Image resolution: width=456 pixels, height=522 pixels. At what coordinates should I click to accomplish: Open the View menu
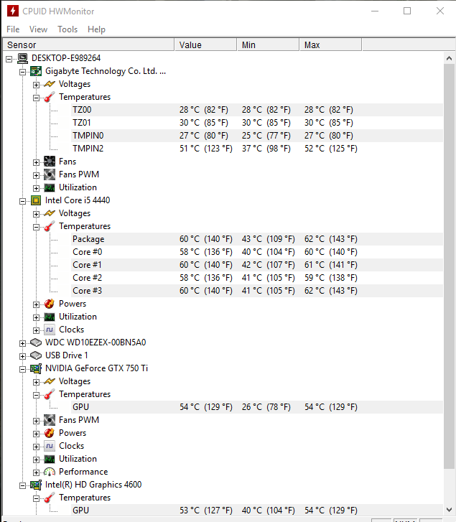pos(38,29)
